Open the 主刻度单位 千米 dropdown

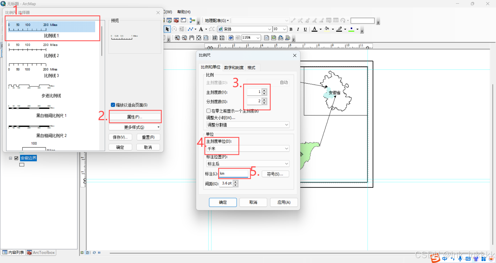[x=248, y=149]
